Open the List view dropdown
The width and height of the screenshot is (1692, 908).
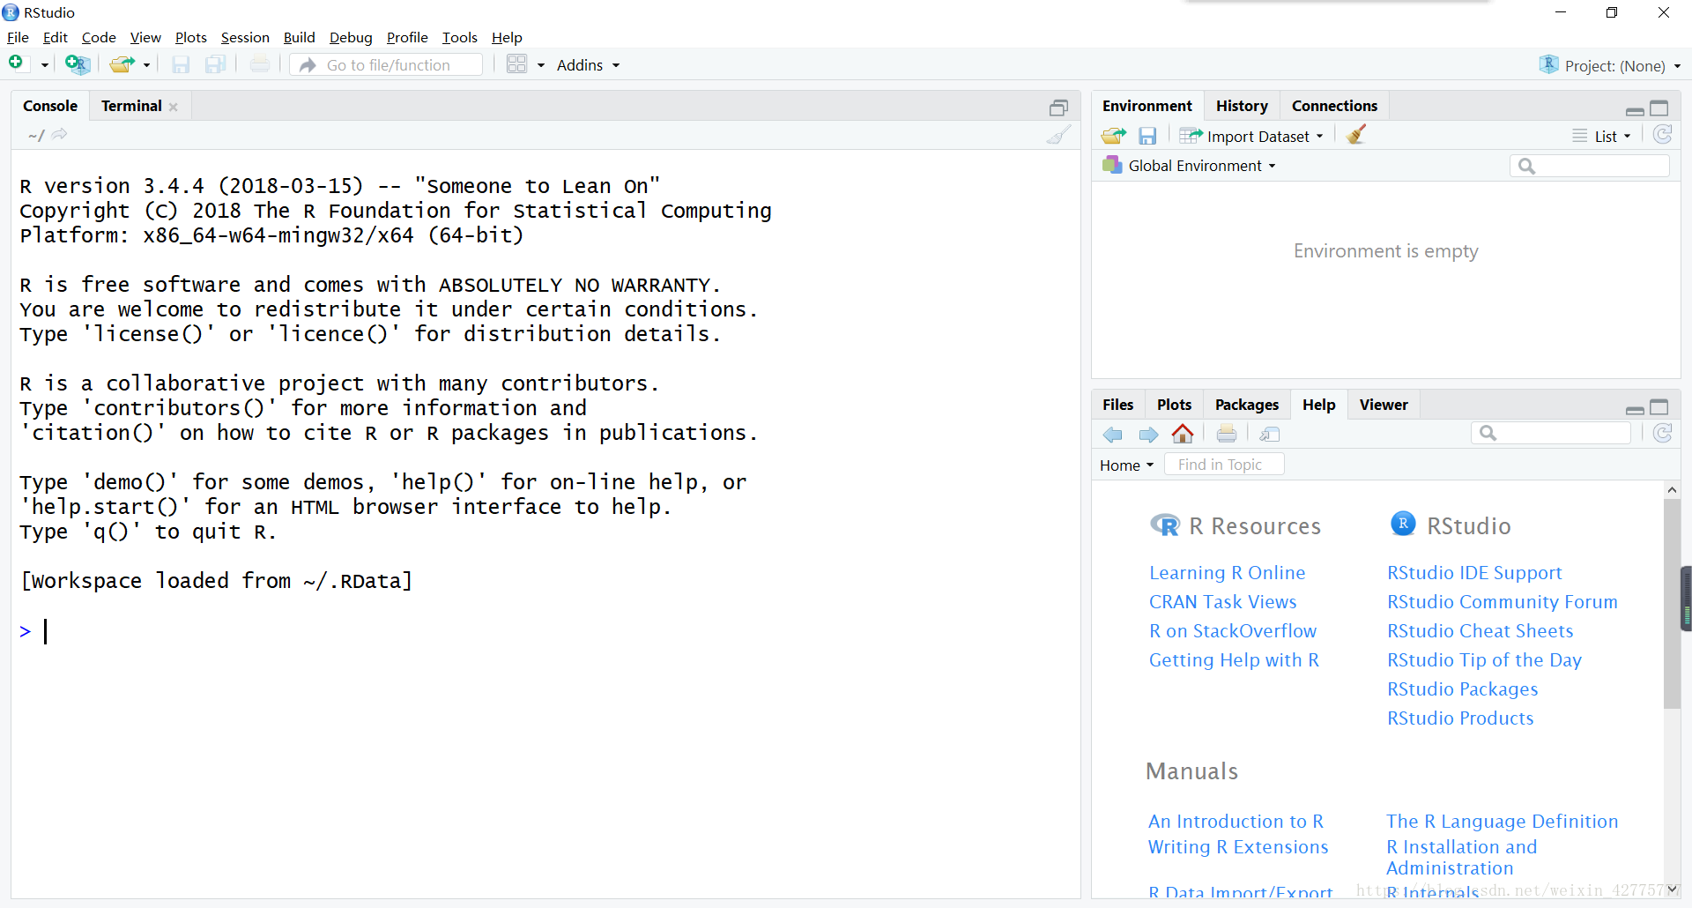coord(1602,136)
